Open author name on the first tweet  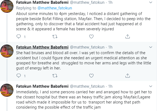coord(42,2)
